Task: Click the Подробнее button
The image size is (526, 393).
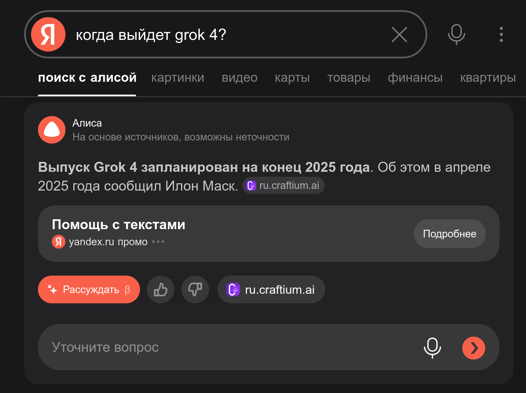Action: 449,234
